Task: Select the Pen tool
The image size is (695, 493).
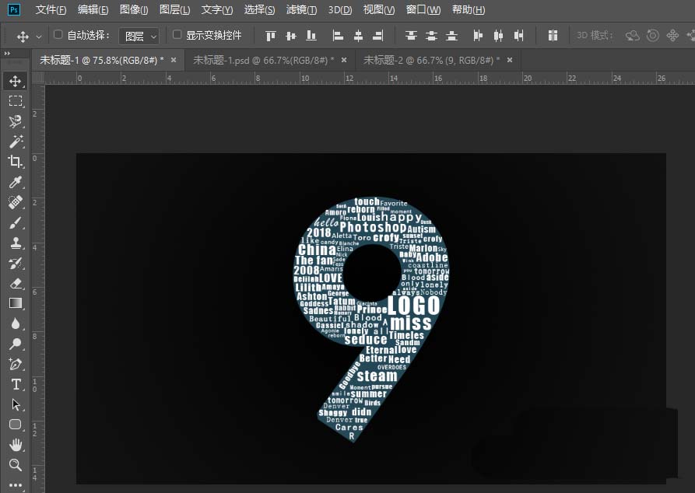Action: [x=16, y=364]
